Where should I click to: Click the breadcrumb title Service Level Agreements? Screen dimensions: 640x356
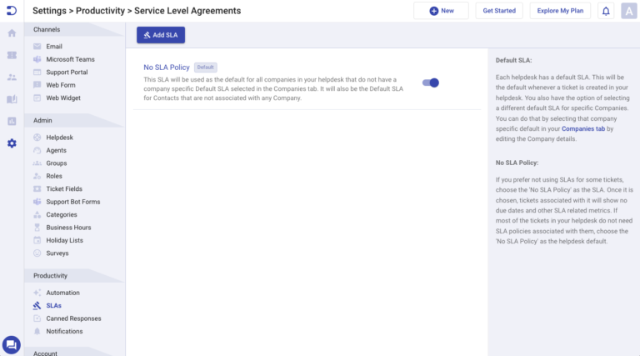click(x=187, y=11)
